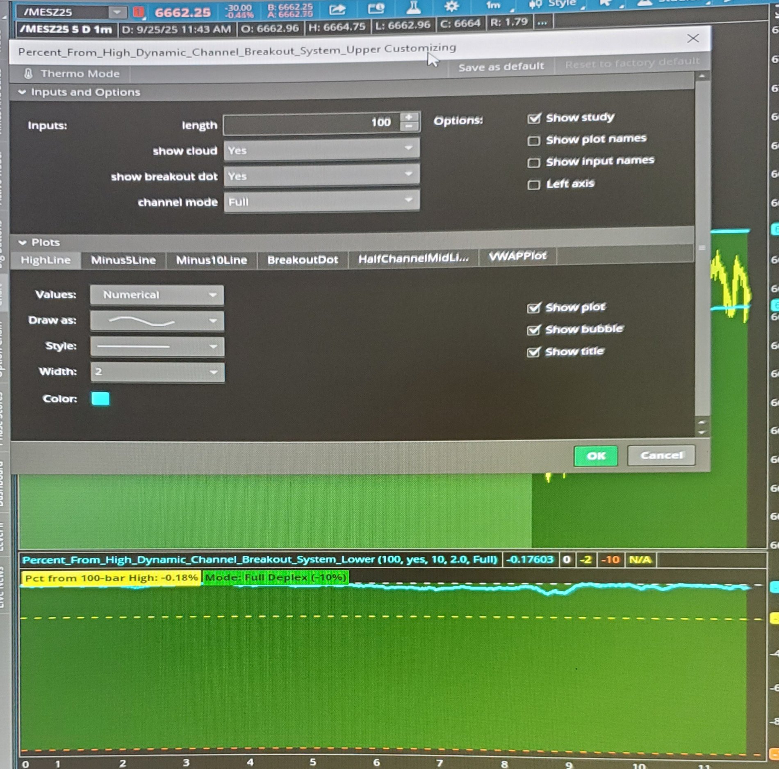Click Save as default
779x769 pixels.
click(501, 66)
